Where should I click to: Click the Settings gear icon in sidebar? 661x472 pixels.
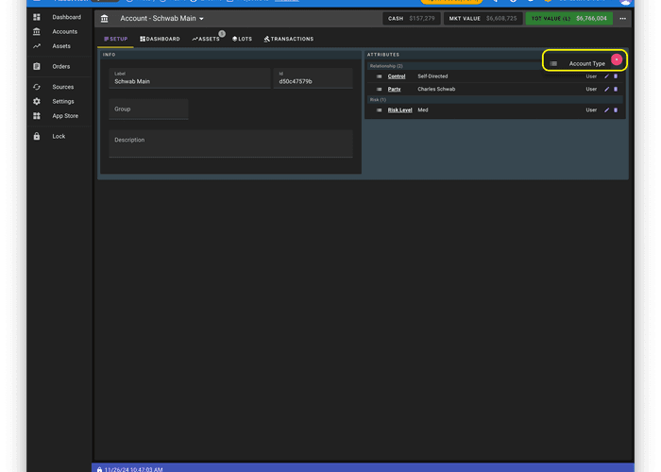click(x=37, y=101)
